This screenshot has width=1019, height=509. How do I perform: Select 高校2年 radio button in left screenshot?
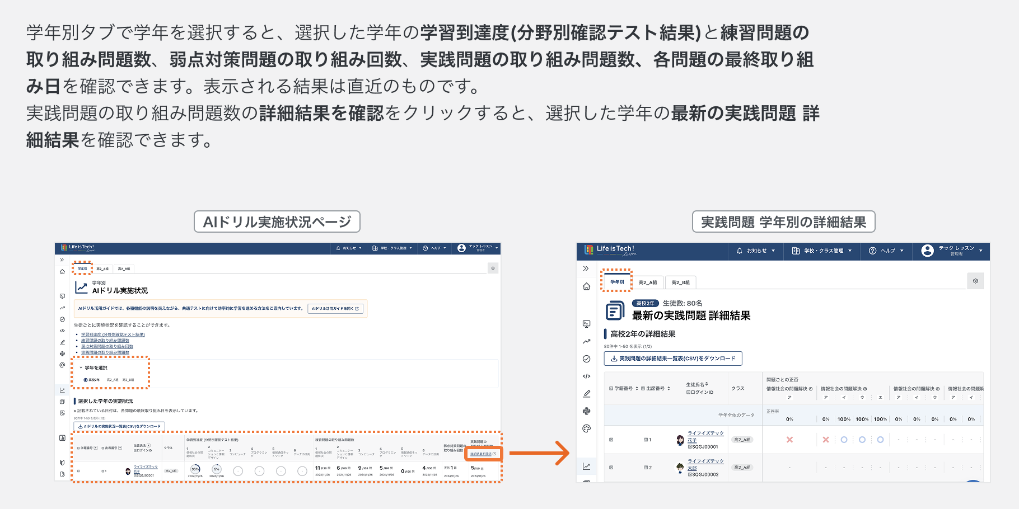[x=86, y=380]
